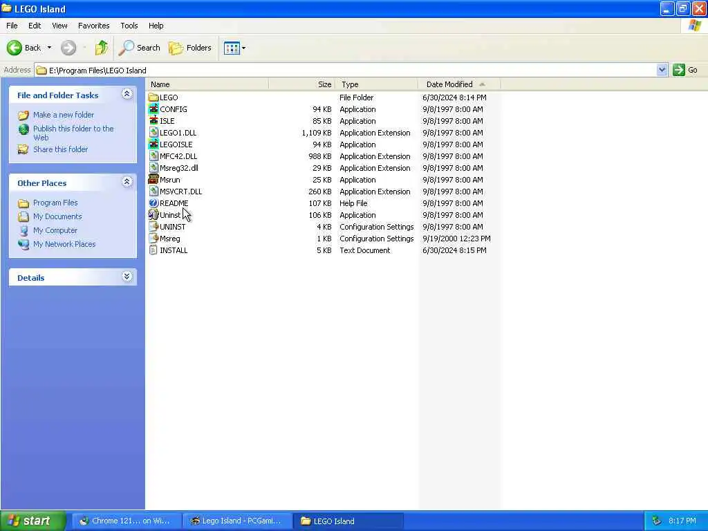Go to My Computer link

55,231
